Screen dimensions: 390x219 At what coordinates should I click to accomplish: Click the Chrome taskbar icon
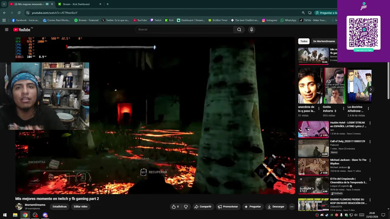pos(25,215)
